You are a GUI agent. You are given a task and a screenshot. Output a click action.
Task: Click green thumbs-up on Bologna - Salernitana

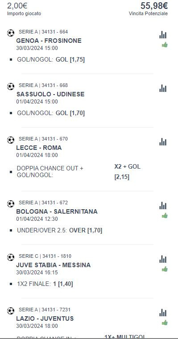click(165, 215)
